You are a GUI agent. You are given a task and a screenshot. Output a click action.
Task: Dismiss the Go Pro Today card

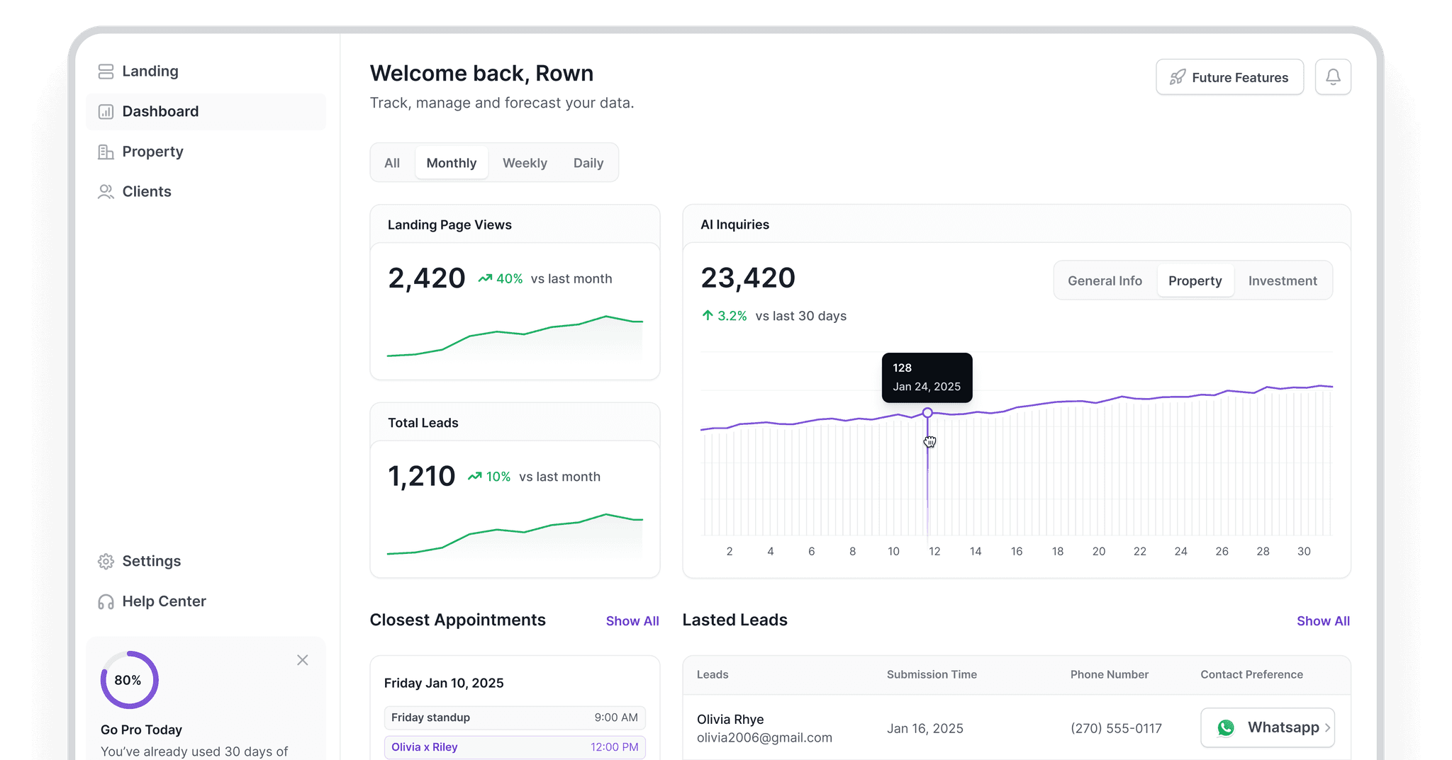click(303, 660)
